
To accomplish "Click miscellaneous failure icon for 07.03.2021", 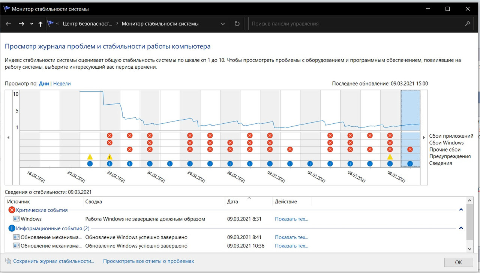I will (x=370, y=149).
